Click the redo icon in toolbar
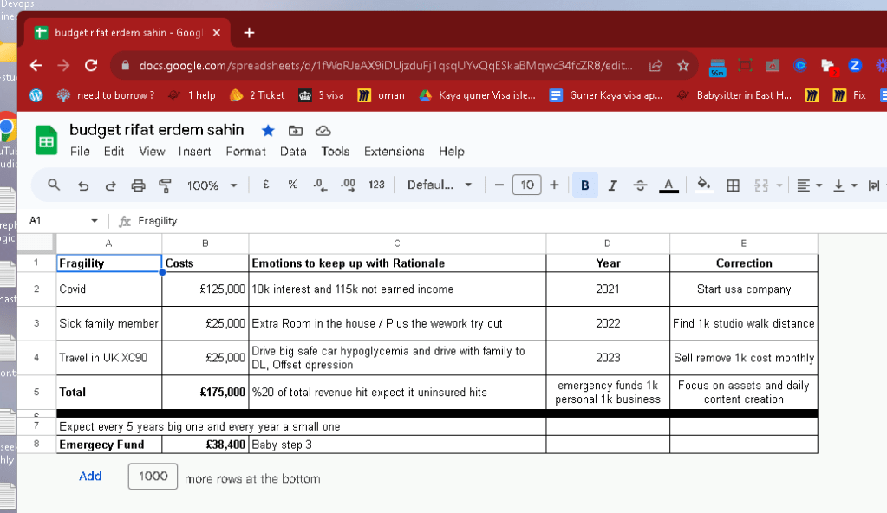887x513 pixels. 110,185
